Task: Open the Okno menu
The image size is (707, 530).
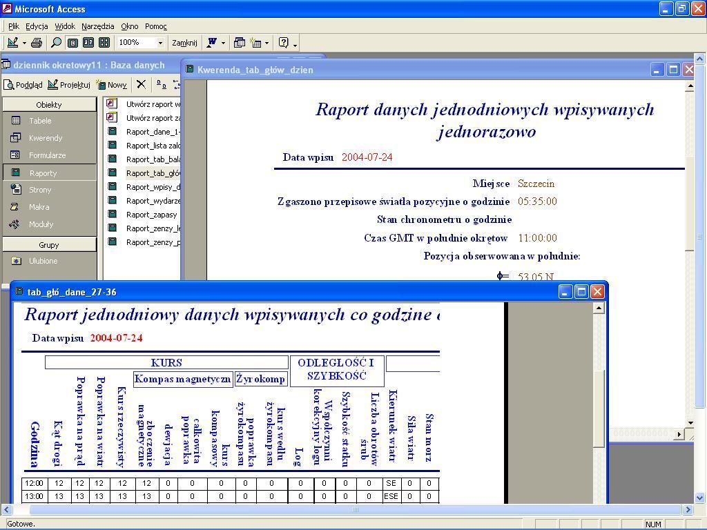Action: [x=129, y=26]
